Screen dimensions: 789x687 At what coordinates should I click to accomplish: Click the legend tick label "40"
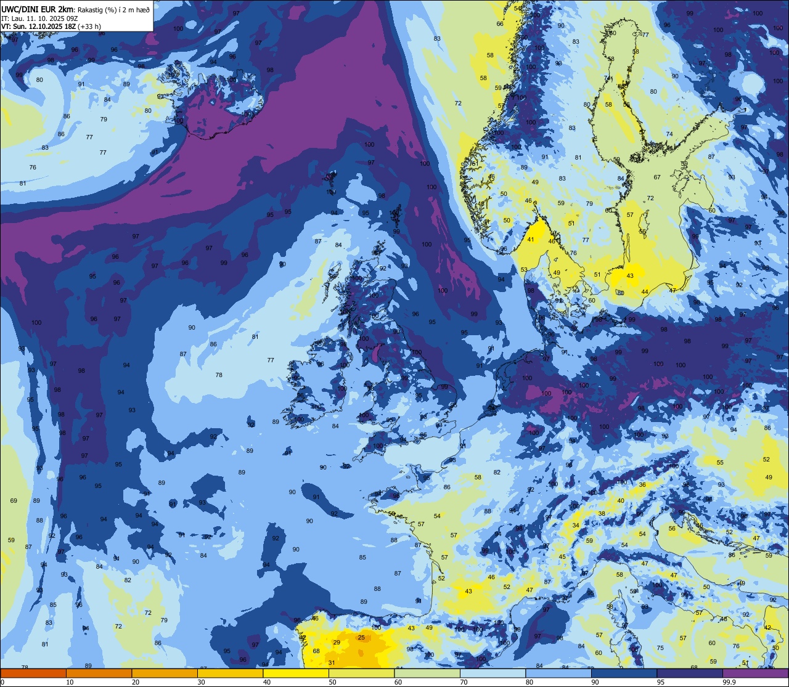pyautogui.click(x=266, y=681)
